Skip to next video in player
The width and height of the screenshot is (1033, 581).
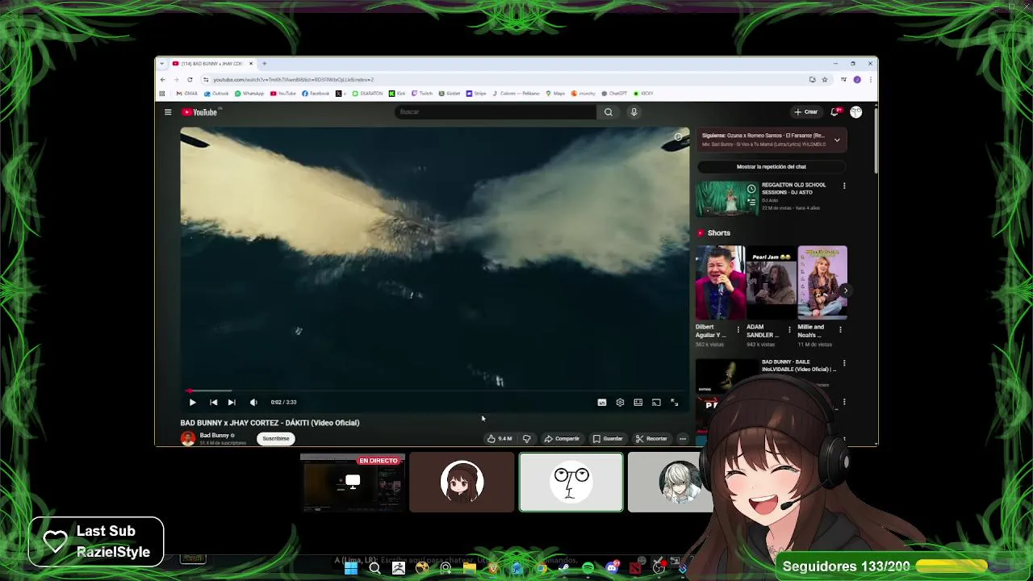[x=232, y=402]
